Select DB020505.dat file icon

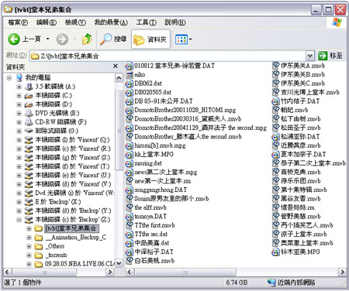point(129,93)
